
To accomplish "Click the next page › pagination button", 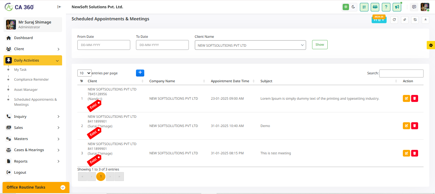I will coord(110,176).
